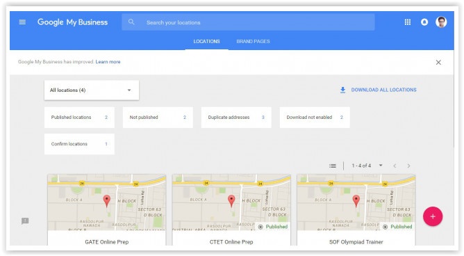Follow the Learn more link
This screenshot has height=256, width=464.
point(108,62)
